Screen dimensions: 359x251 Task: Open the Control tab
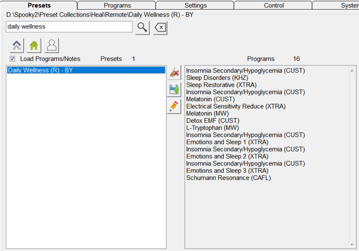coord(274,5)
